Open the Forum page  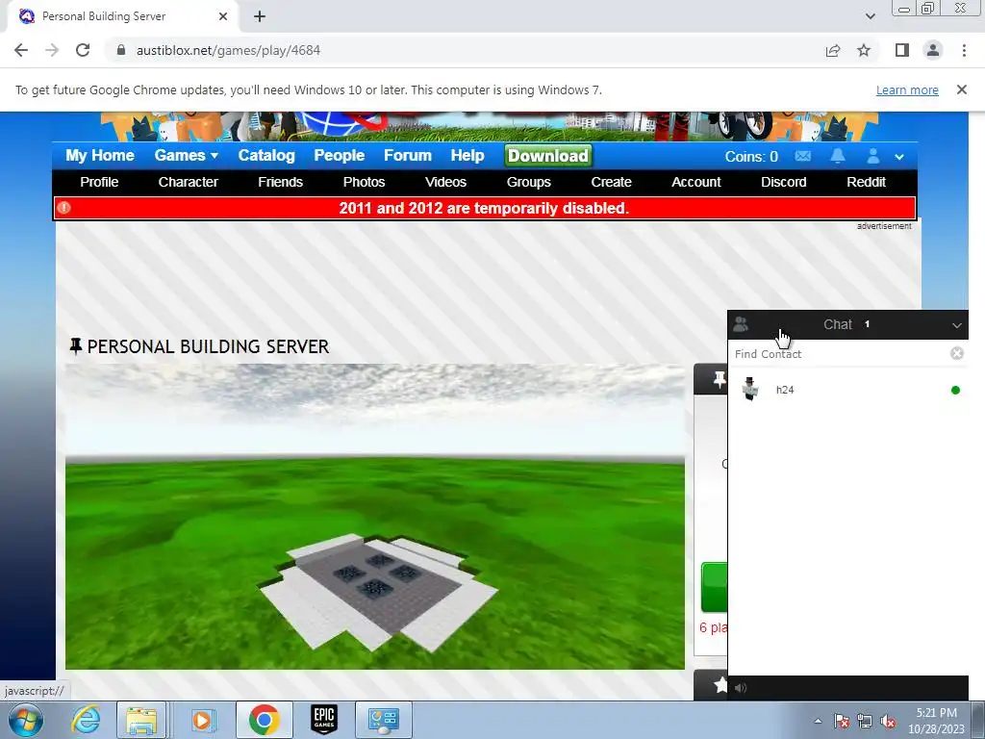pyautogui.click(x=408, y=155)
